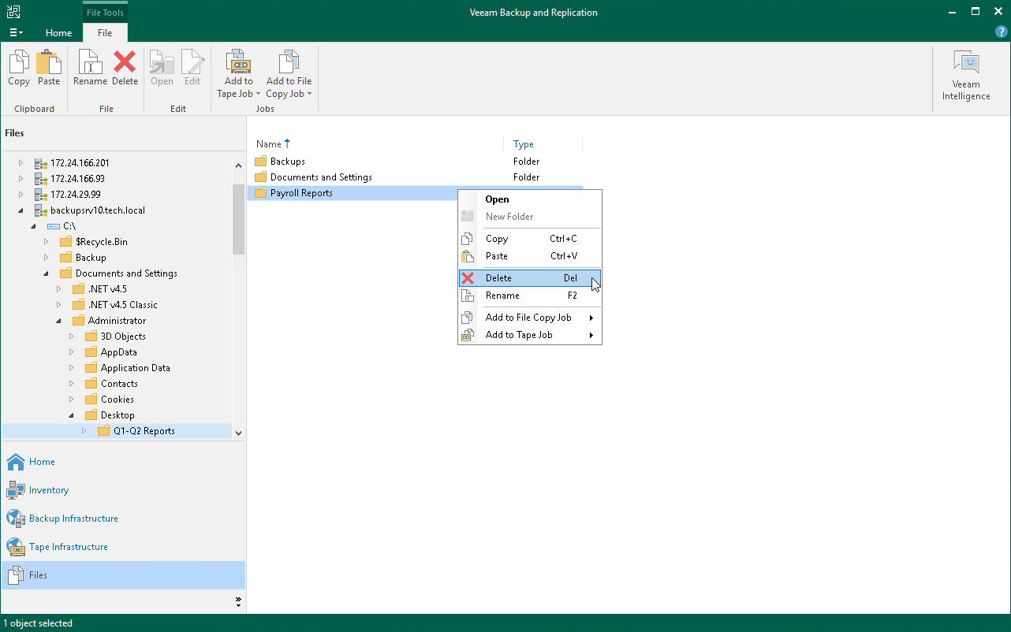Sort the file list by Name column
This screenshot has width=1011, height=632.
[269, 144]
